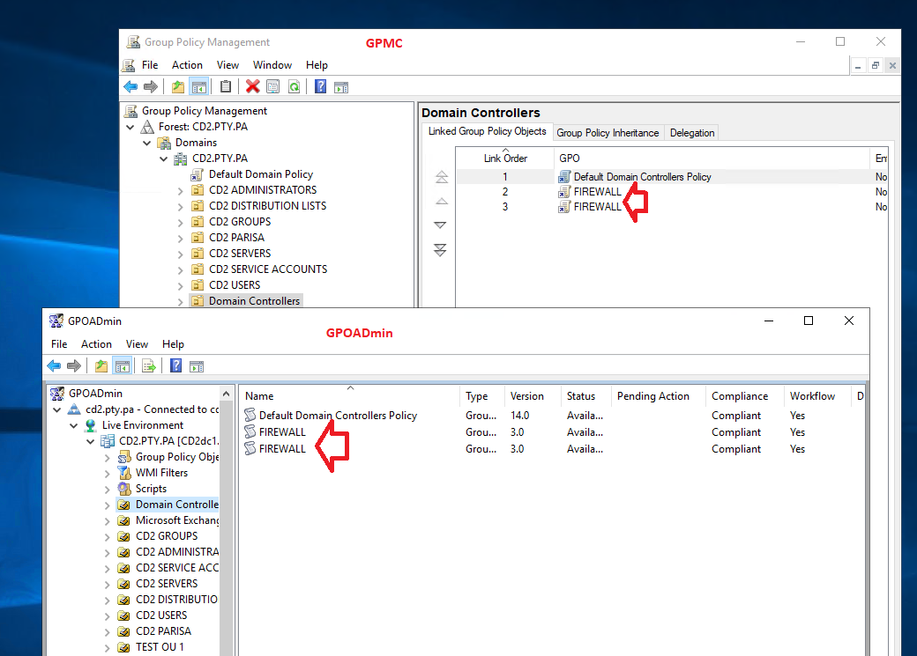This screenshot has height=656, width=917.
Task: Open Window menu in Group Policy Management
Action: coord(272,65)
